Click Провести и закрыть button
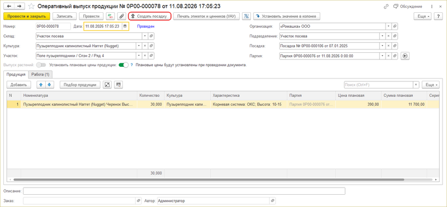The height and width of the screenshot is (207, 447). (27, 17)
